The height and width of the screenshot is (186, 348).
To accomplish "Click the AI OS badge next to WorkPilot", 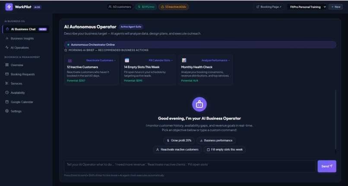I will [x=37, y=7].
